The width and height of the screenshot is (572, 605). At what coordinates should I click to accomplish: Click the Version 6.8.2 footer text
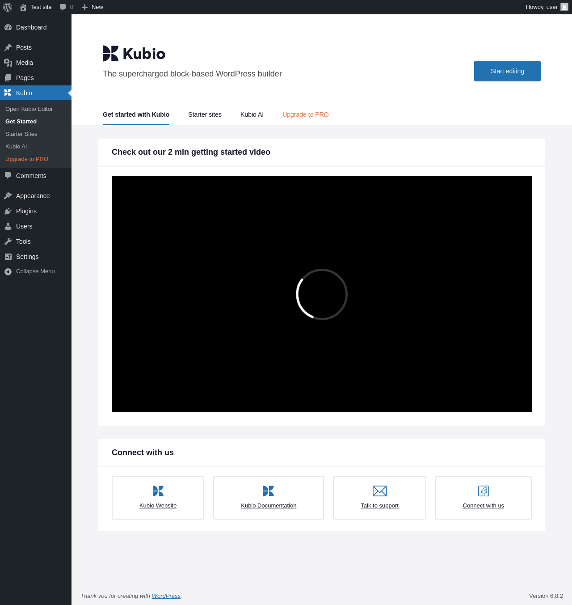pos(546,596)
